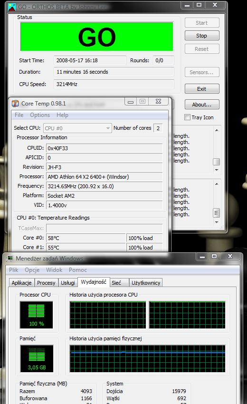Open the Sensors... dialog in ORTHOS
Image resolution: width=247 pixels, height=404 pixels.
[202, 72]
